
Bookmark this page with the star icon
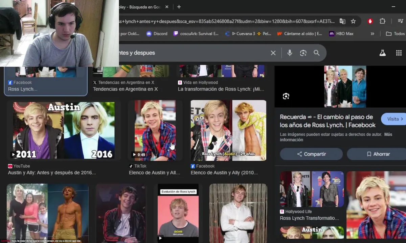[x=353, y=21]
